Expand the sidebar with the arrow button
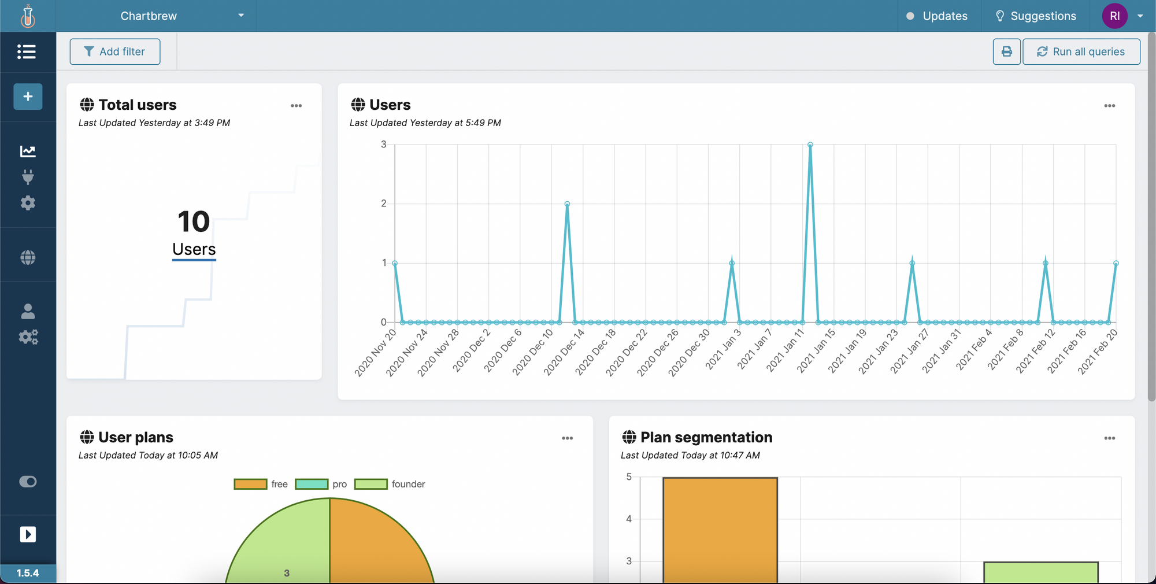This screenshot has height=584, width=1156. point(27,534)
